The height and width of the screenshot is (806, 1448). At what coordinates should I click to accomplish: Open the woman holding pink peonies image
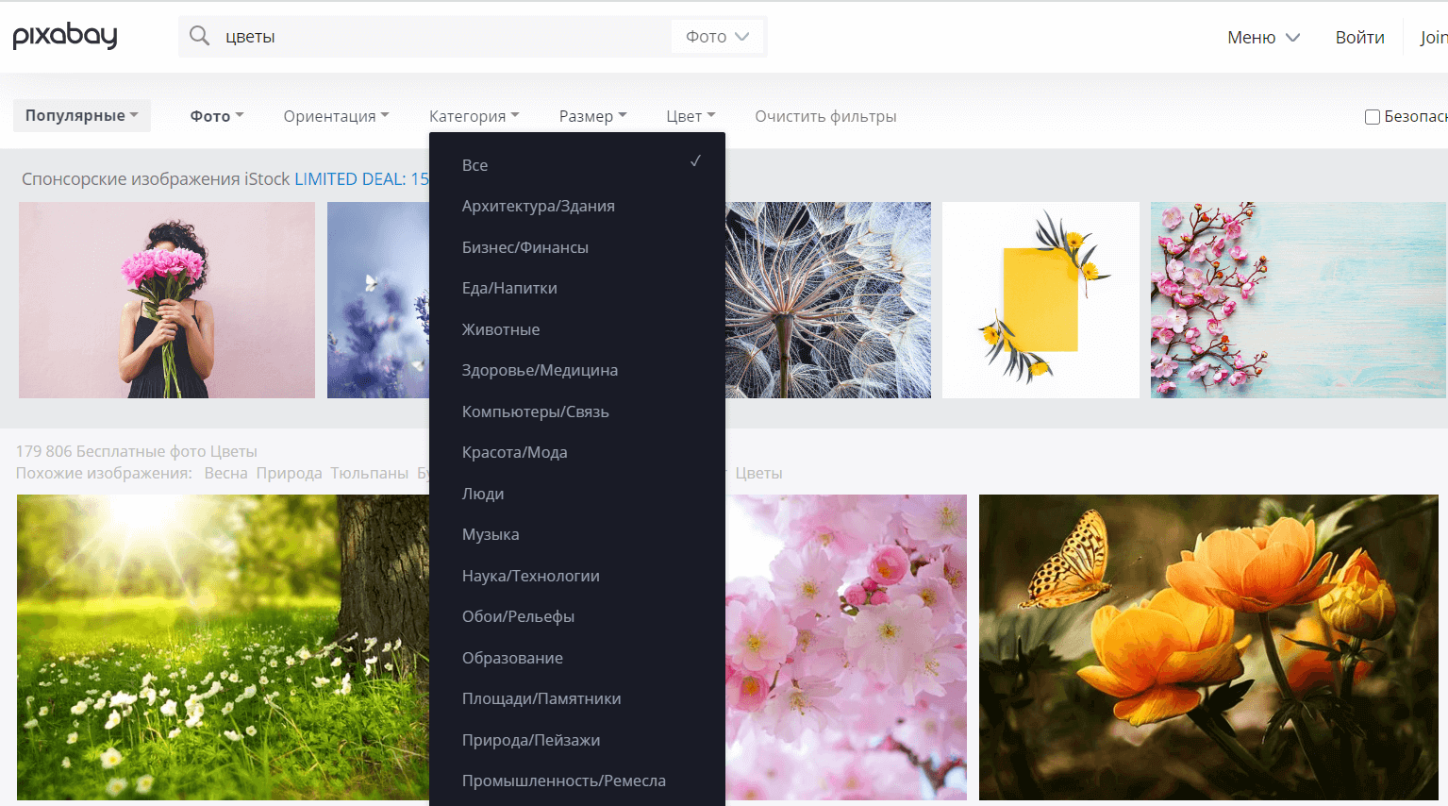click(167, 300)
